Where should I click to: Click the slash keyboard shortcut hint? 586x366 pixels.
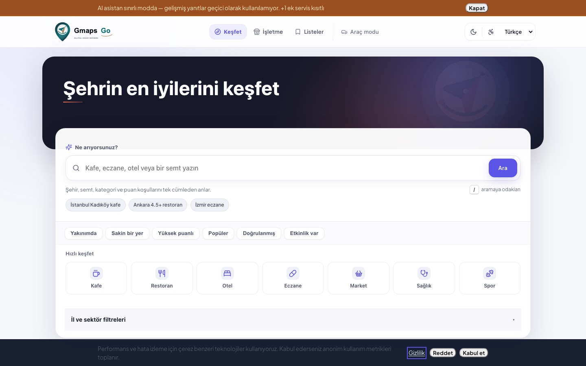(474, 190)
